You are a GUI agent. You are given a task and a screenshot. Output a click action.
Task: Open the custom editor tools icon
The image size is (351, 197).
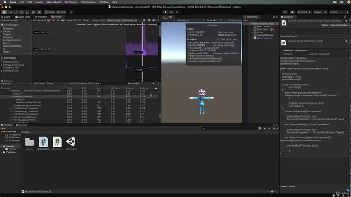click(39, 12)
